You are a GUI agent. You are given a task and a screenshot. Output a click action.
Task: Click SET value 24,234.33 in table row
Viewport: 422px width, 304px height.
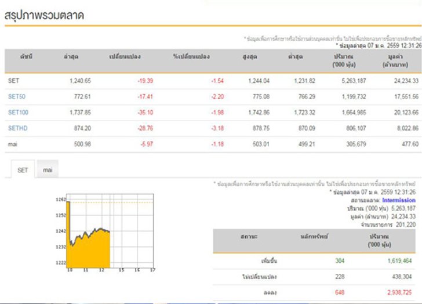[406, 81]
